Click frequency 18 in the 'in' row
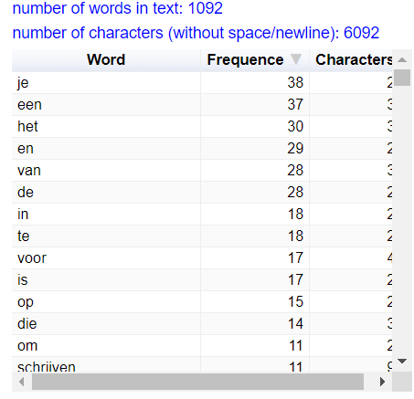Screen dimensions: 414x399 (x=295, y=215)
